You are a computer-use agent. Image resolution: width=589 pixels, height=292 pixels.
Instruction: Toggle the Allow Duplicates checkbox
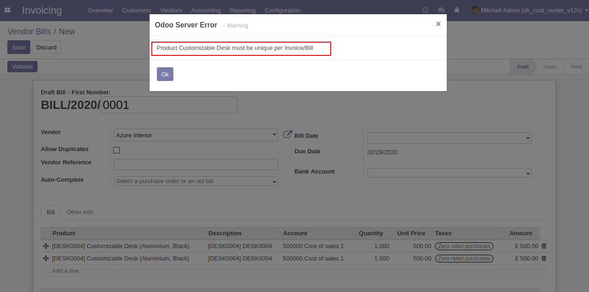(117, 150)
